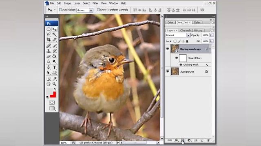The width and height of the screenshot is (261, 146).
Task: Open the status bar info arrow menu
Action: [x=118, y=142]
